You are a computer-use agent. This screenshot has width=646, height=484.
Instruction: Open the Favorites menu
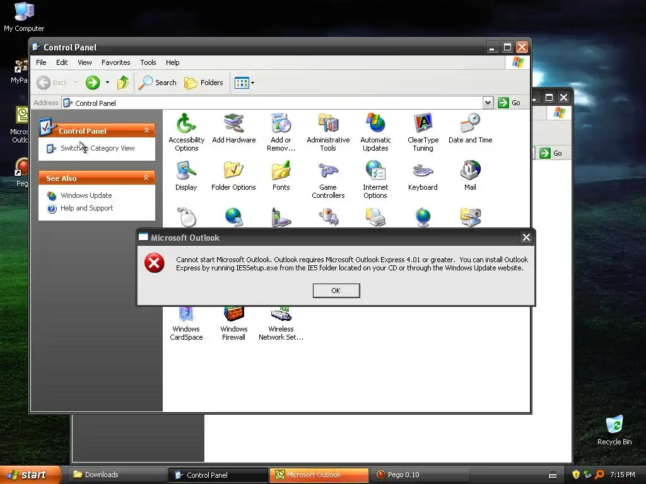click(x=116, y=62)
